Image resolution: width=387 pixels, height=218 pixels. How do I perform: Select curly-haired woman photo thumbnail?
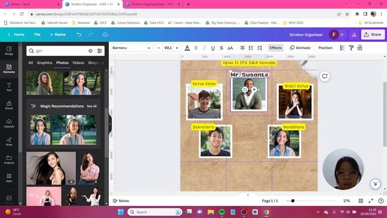pos(44,83)
